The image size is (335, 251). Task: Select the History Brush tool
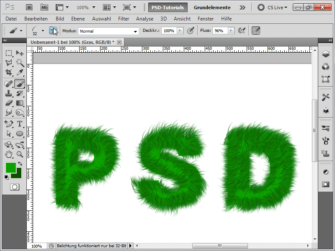tap(20, 93)
